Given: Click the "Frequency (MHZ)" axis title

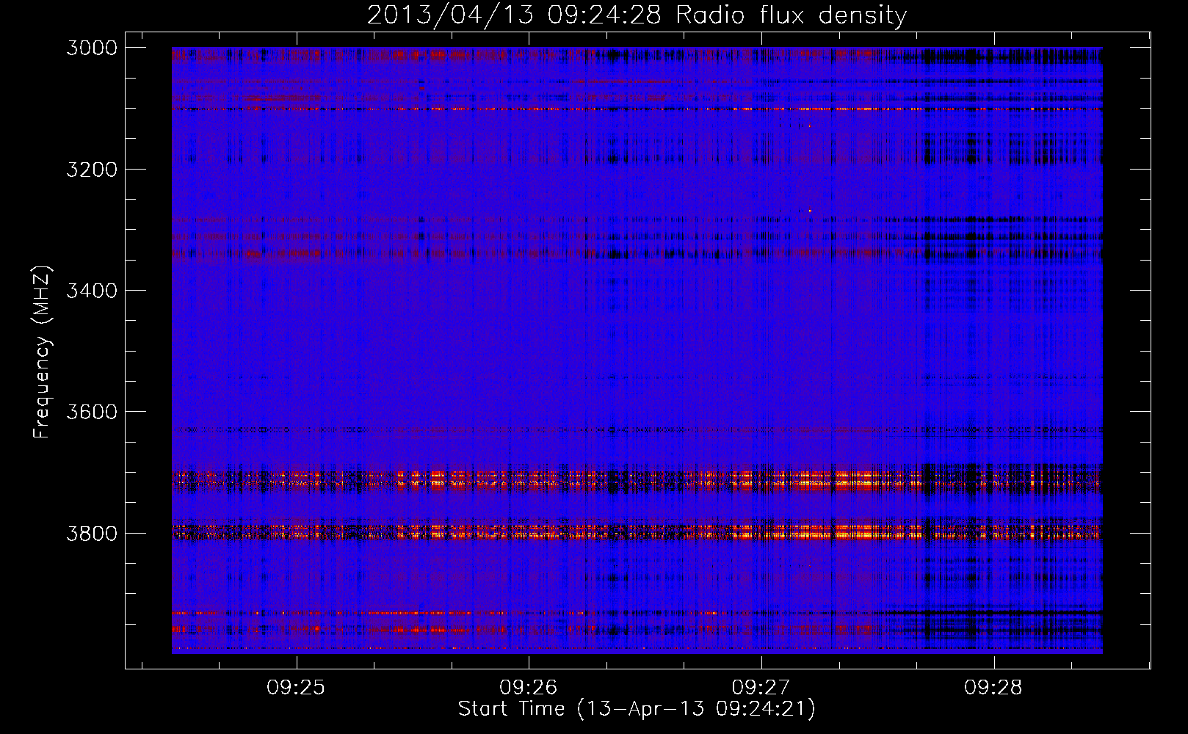Looking at the screenshot, I should click(x=42, y=352).
